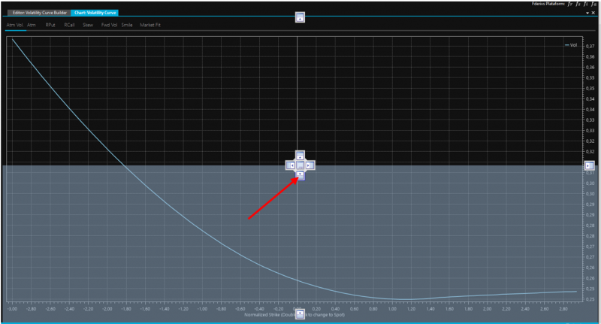The height and width of the screenshot is (324, 601).
Task: Select the Smile chart view
Action: point(127,25)
